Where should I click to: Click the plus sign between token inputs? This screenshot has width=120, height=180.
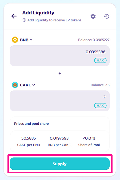point(60,73)
